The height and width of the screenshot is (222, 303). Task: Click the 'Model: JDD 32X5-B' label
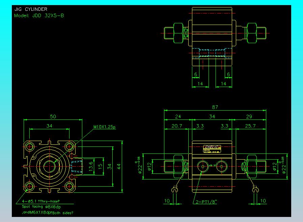point(39,16)
